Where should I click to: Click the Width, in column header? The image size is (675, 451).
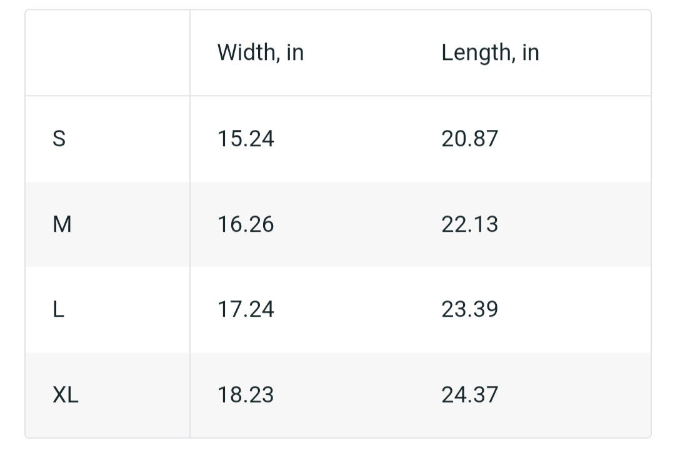261,52
